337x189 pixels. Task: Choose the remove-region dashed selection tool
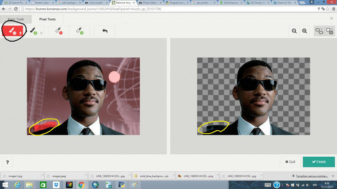[x=59, y=31]
